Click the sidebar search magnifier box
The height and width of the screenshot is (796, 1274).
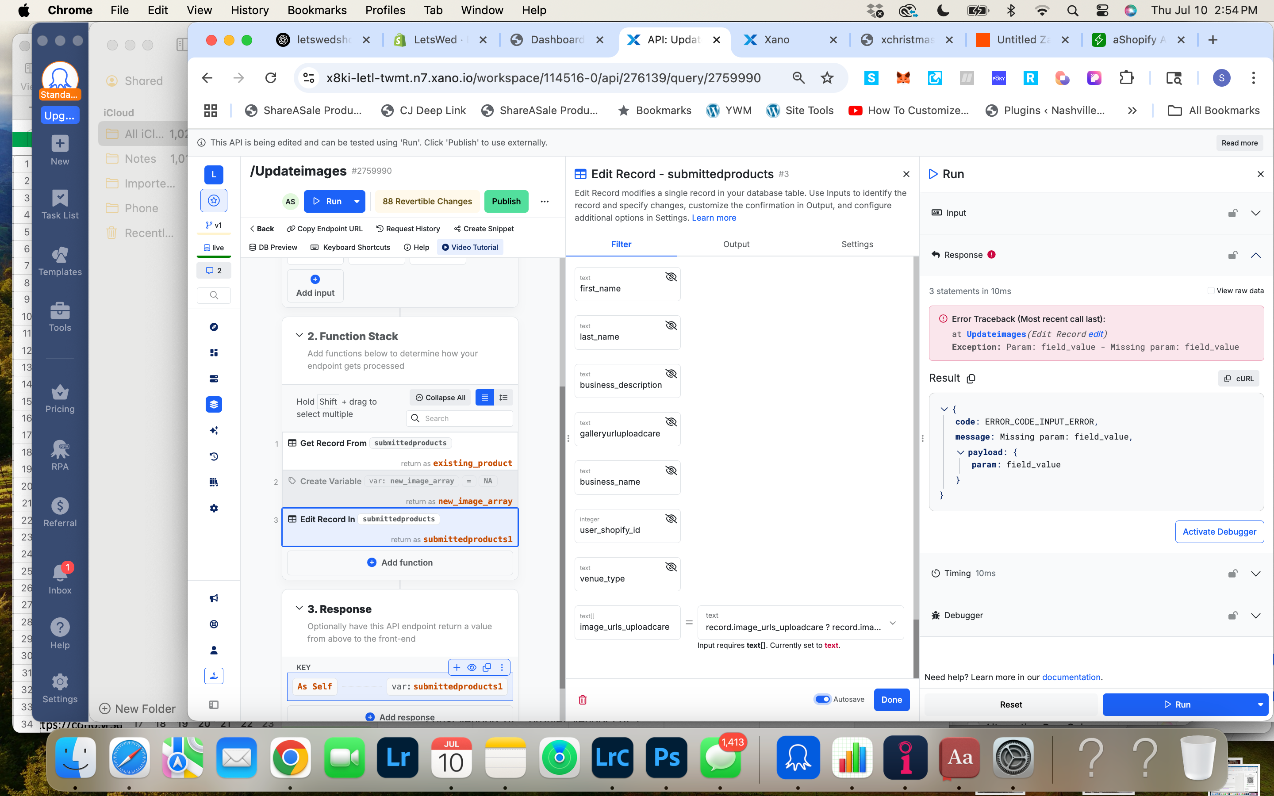[x=214, y=295]
